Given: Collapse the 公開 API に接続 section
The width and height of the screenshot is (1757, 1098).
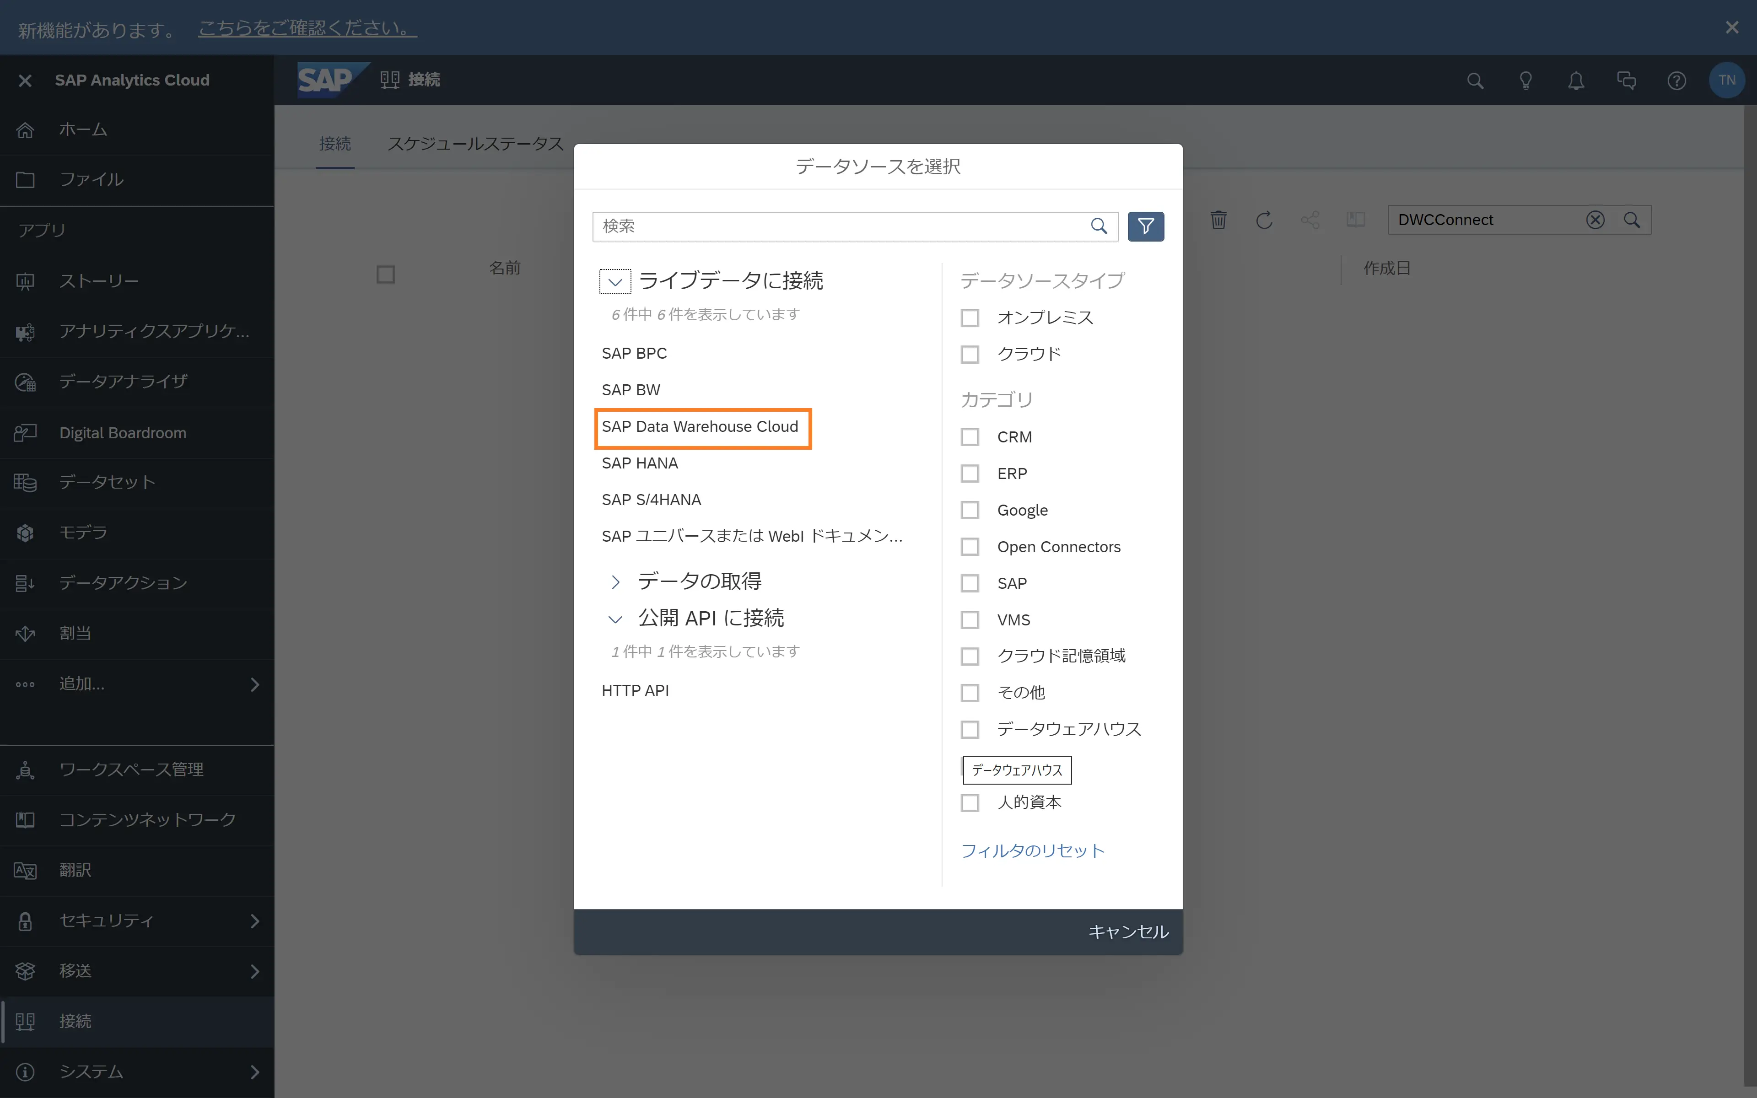Looking at the screenshot, I should pos(615,619).
